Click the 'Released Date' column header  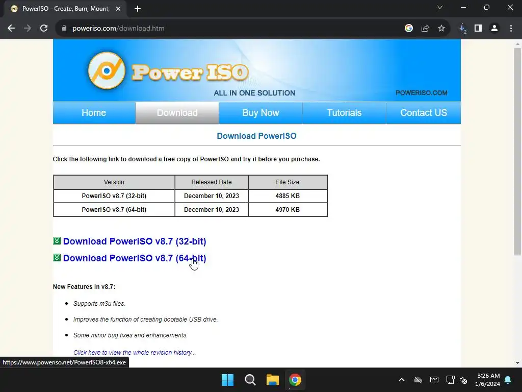point(212,182)
